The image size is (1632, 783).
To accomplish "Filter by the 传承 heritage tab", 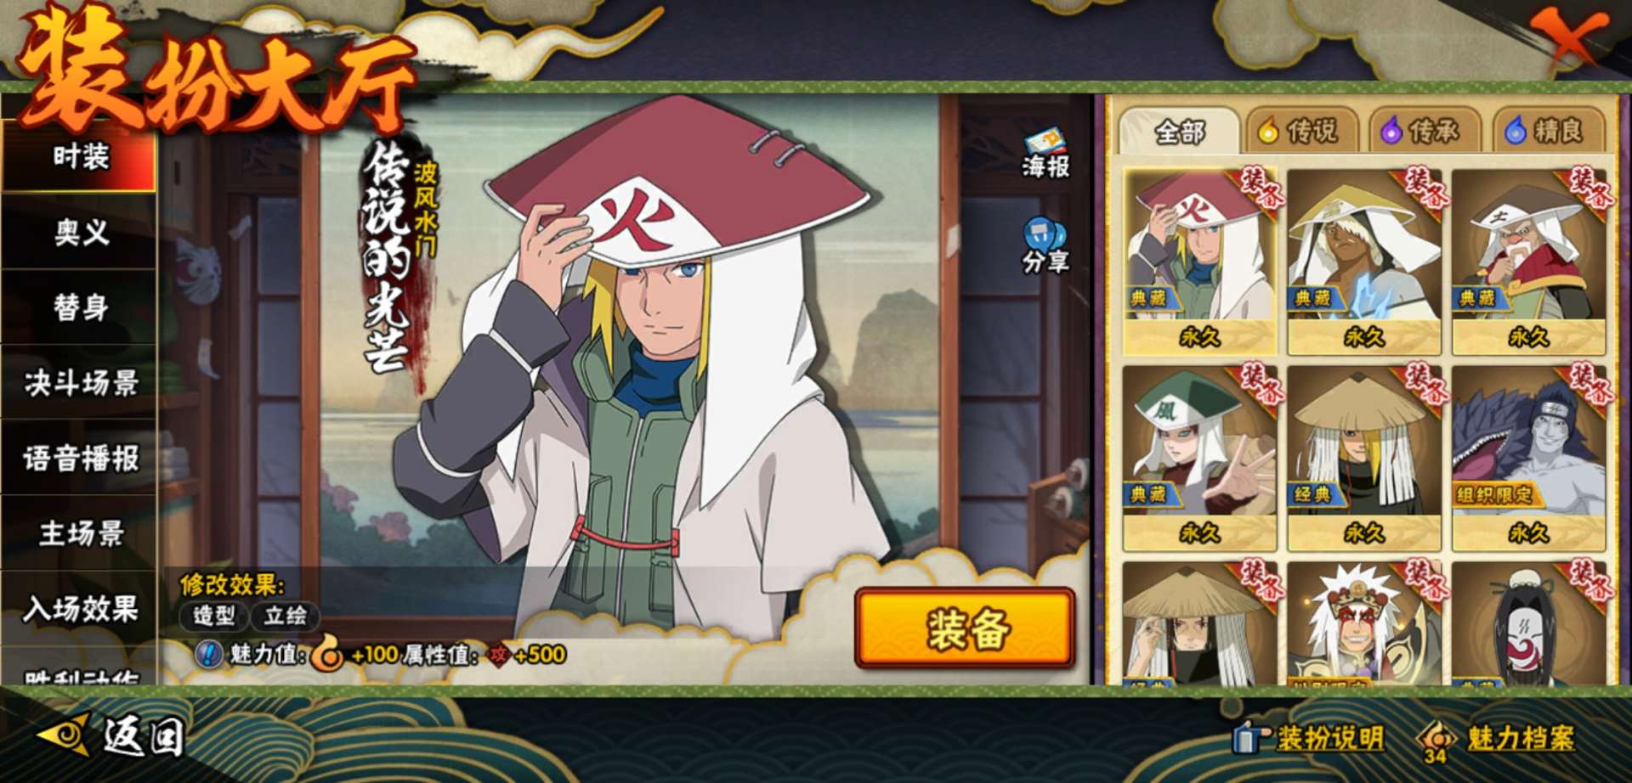I will (x=1425, y=132).
